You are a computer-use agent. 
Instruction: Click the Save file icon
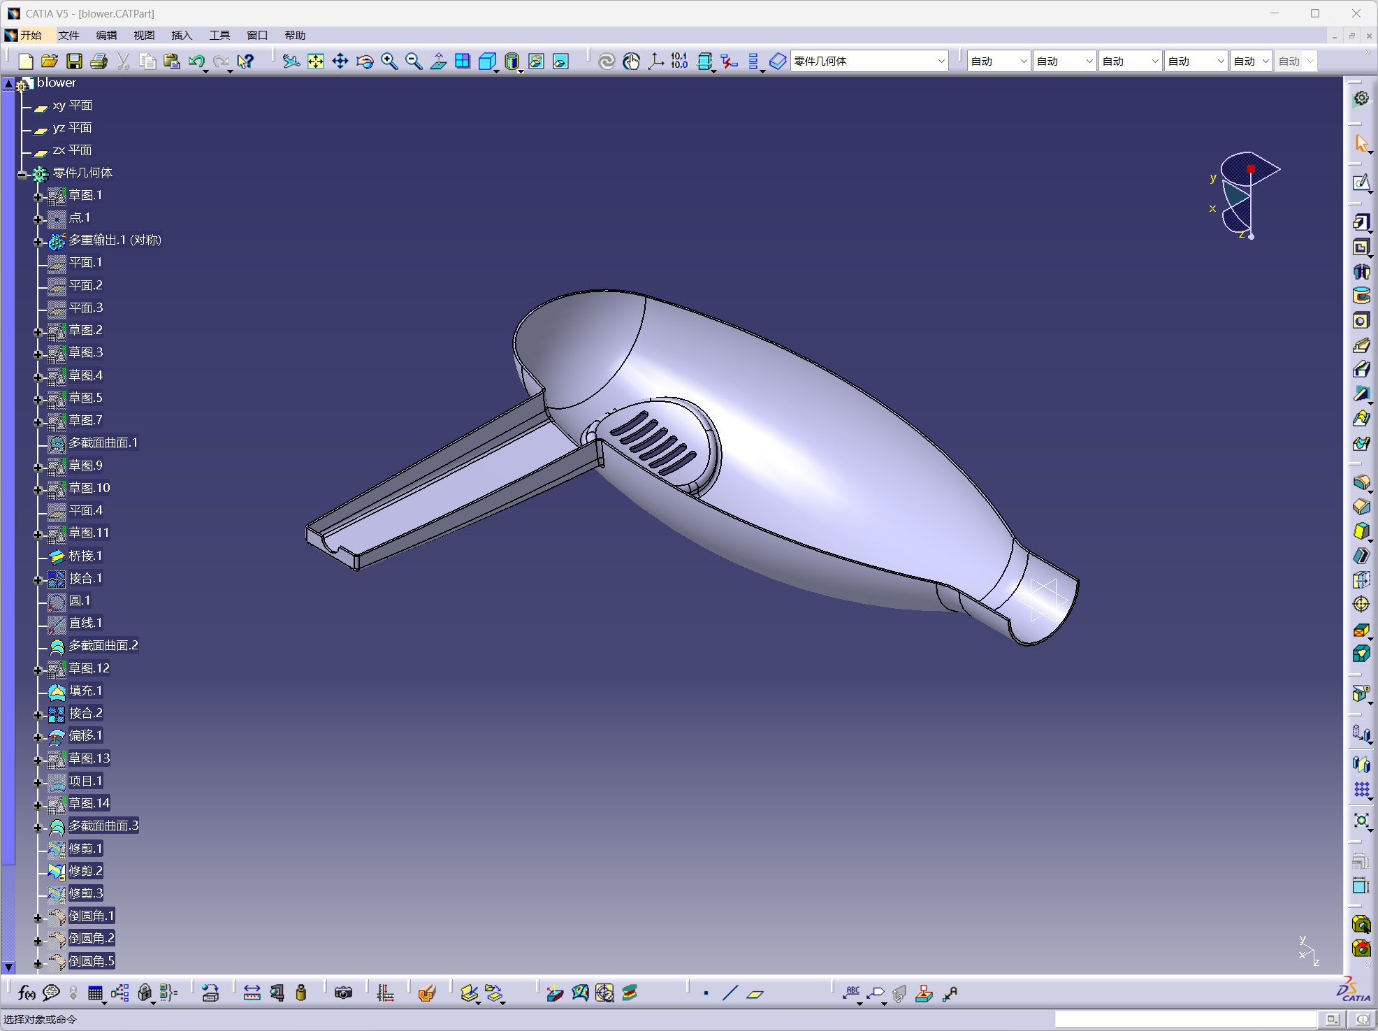tap(74, 62)
